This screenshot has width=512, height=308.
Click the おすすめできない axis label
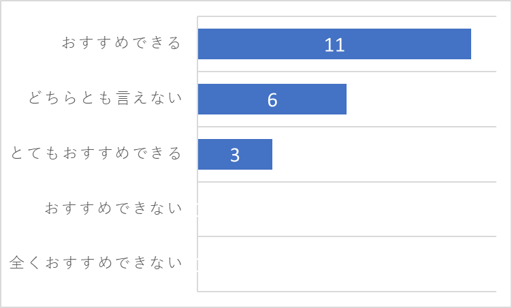click(113, 208)
